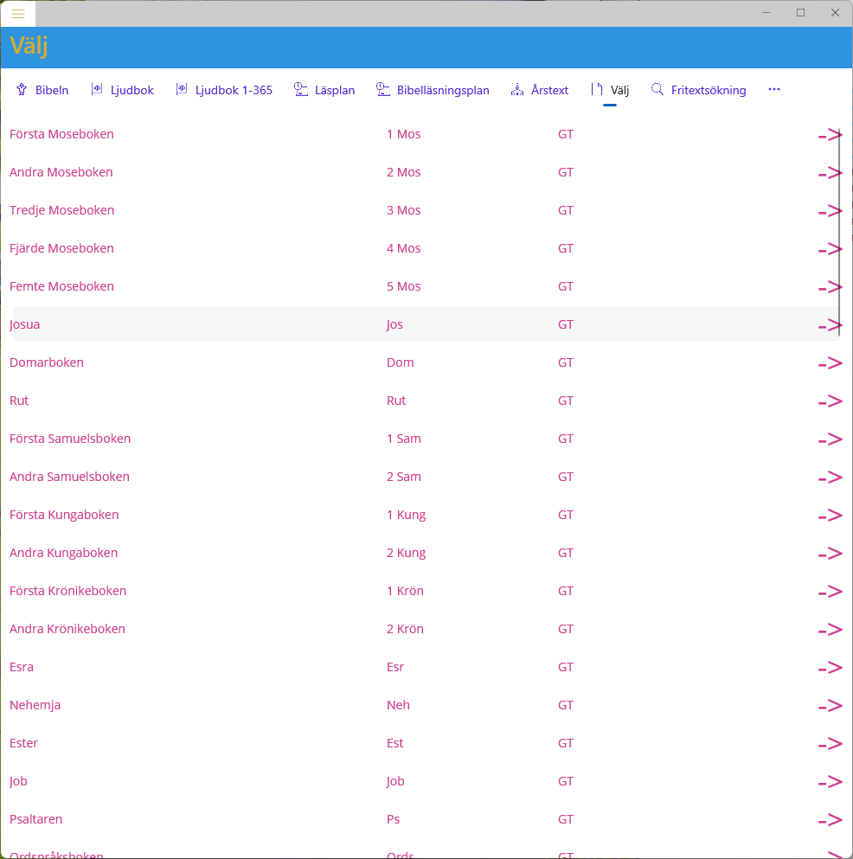
Task: Select Första Krönikeboken book name
Action: [68, 591]
